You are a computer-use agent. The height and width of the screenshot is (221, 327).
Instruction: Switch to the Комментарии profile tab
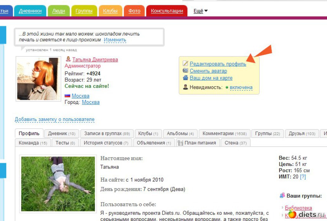point(225,134)
